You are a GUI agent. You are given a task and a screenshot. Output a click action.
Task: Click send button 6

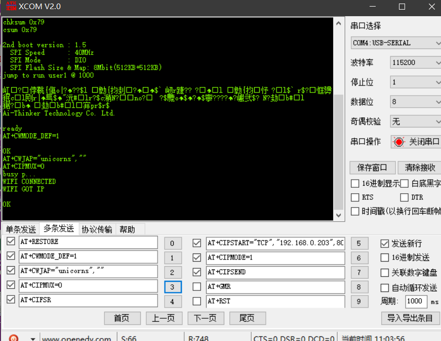359,258
